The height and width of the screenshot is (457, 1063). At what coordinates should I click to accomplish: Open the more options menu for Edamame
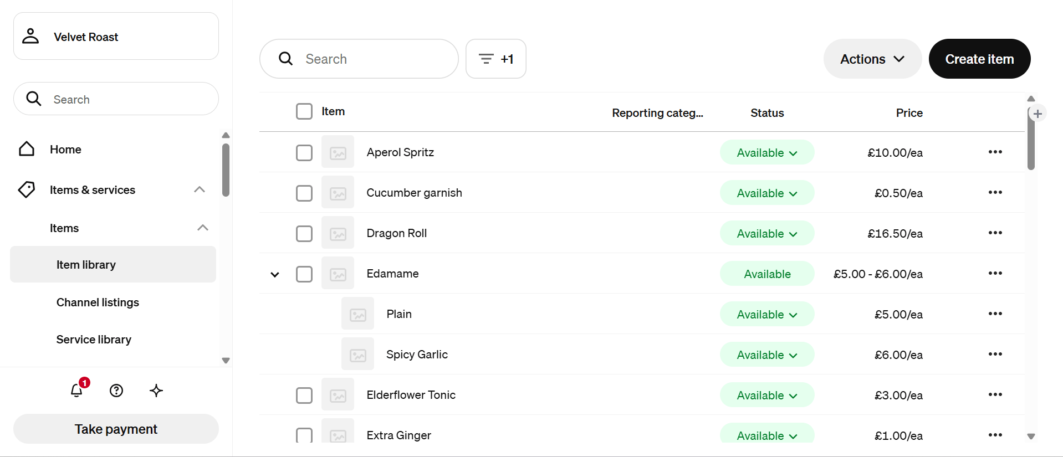tap(995, 273)
